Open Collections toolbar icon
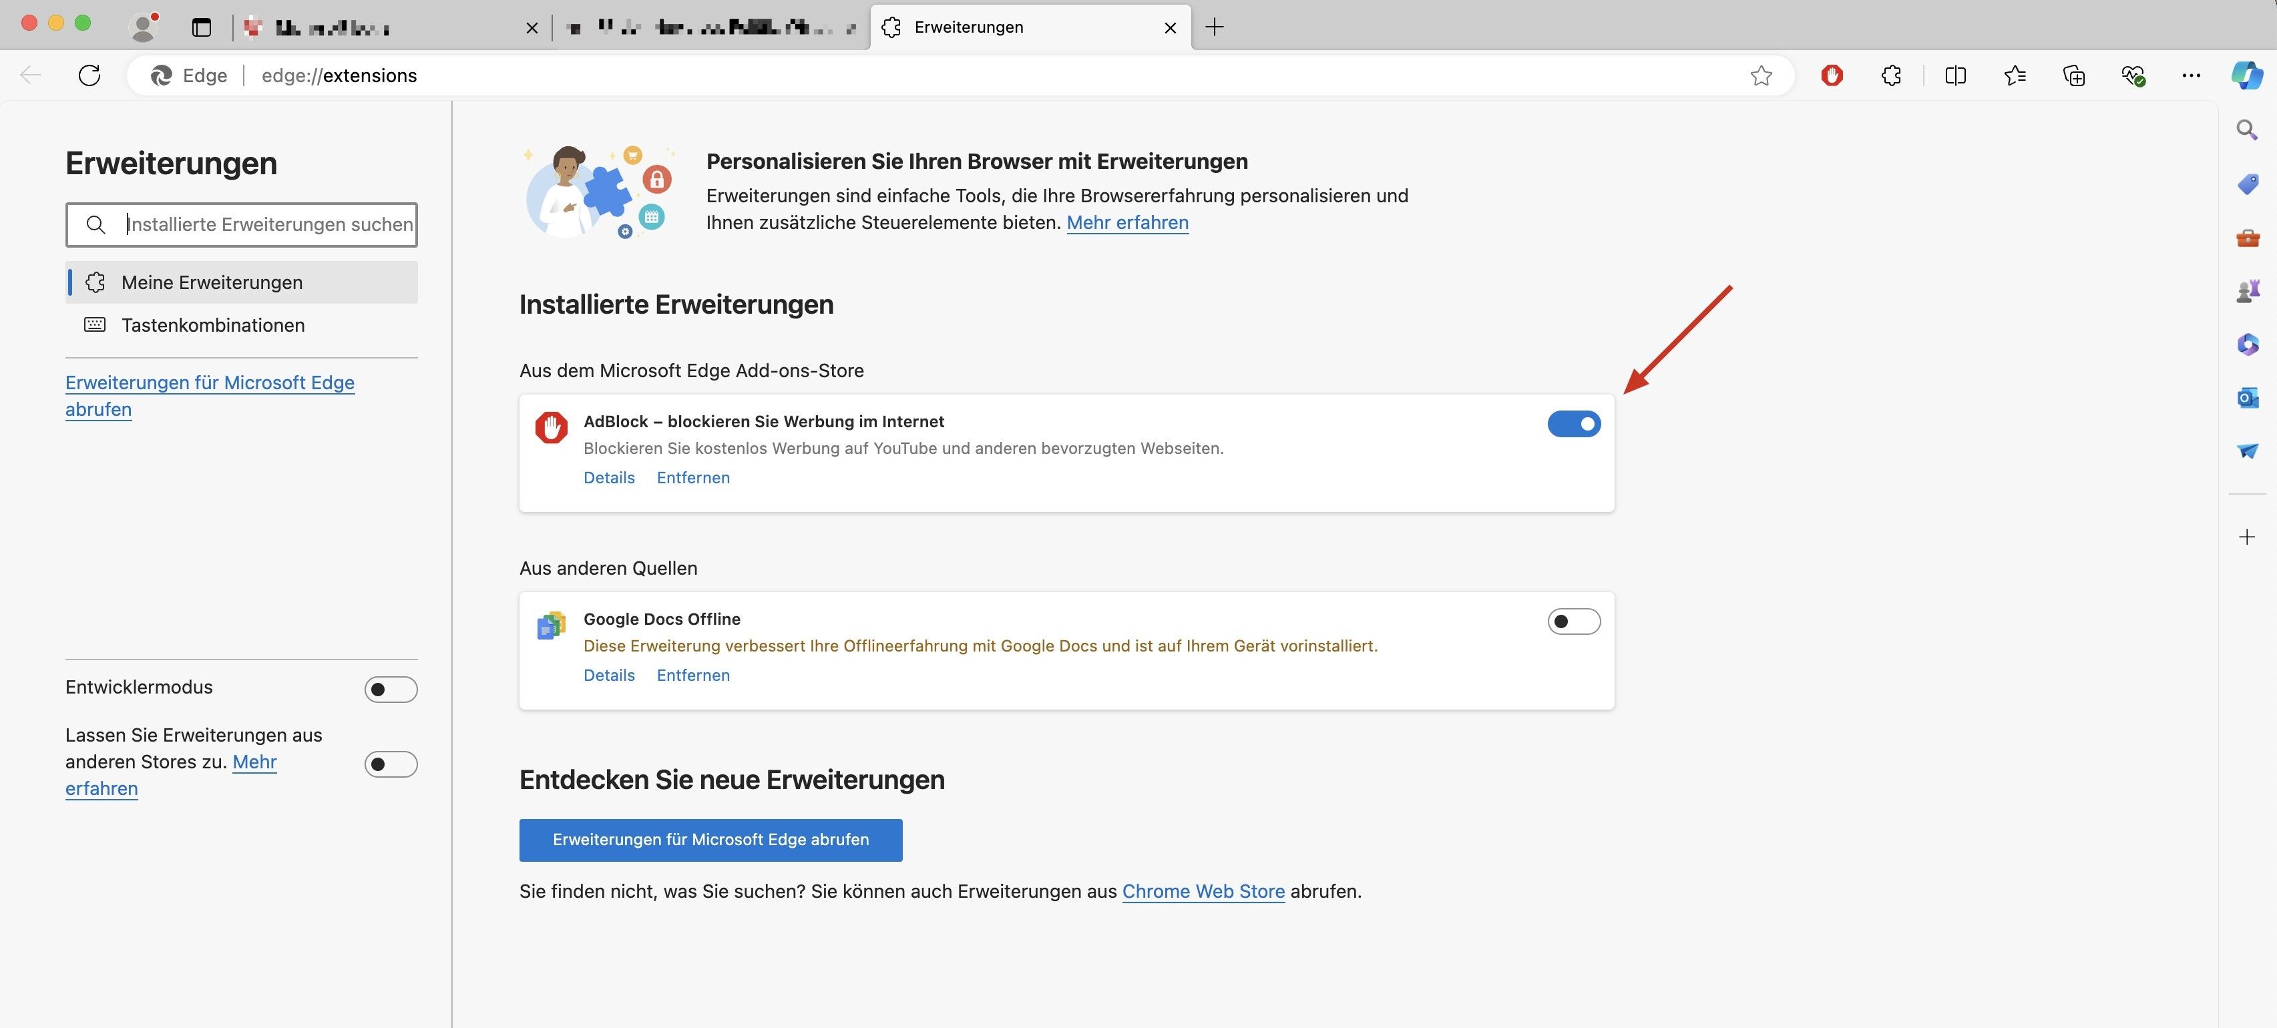 (x=2074, y=76)
